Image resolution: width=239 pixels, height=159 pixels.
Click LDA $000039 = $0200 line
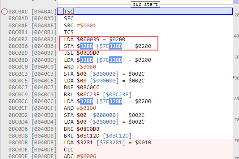point(95,40)
